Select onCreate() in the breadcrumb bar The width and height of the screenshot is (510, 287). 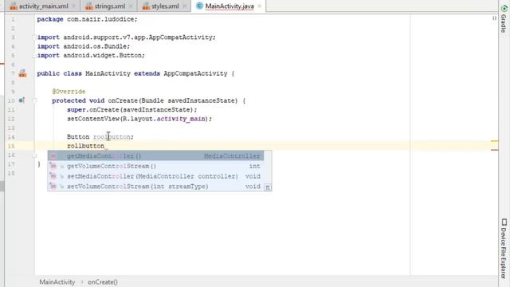click(x=103, y=281)
